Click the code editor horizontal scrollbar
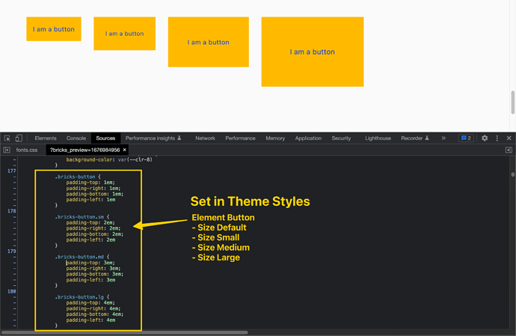 point(124,332)
